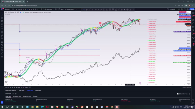The width and height of the screenshot is (195, 109).
Task: Click the compare or add symbol plus icon
Action: [x=13, y=9]
